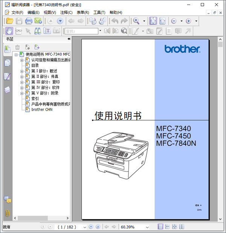Open the 注释(C) menu
The height and width of the screenshot is (233, 226).
[66, 12]
